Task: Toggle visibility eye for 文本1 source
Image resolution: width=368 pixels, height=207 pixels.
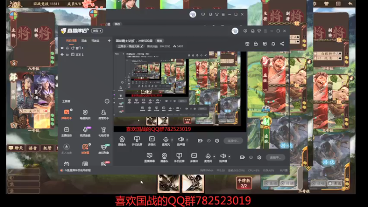Action: pos(62,54)
